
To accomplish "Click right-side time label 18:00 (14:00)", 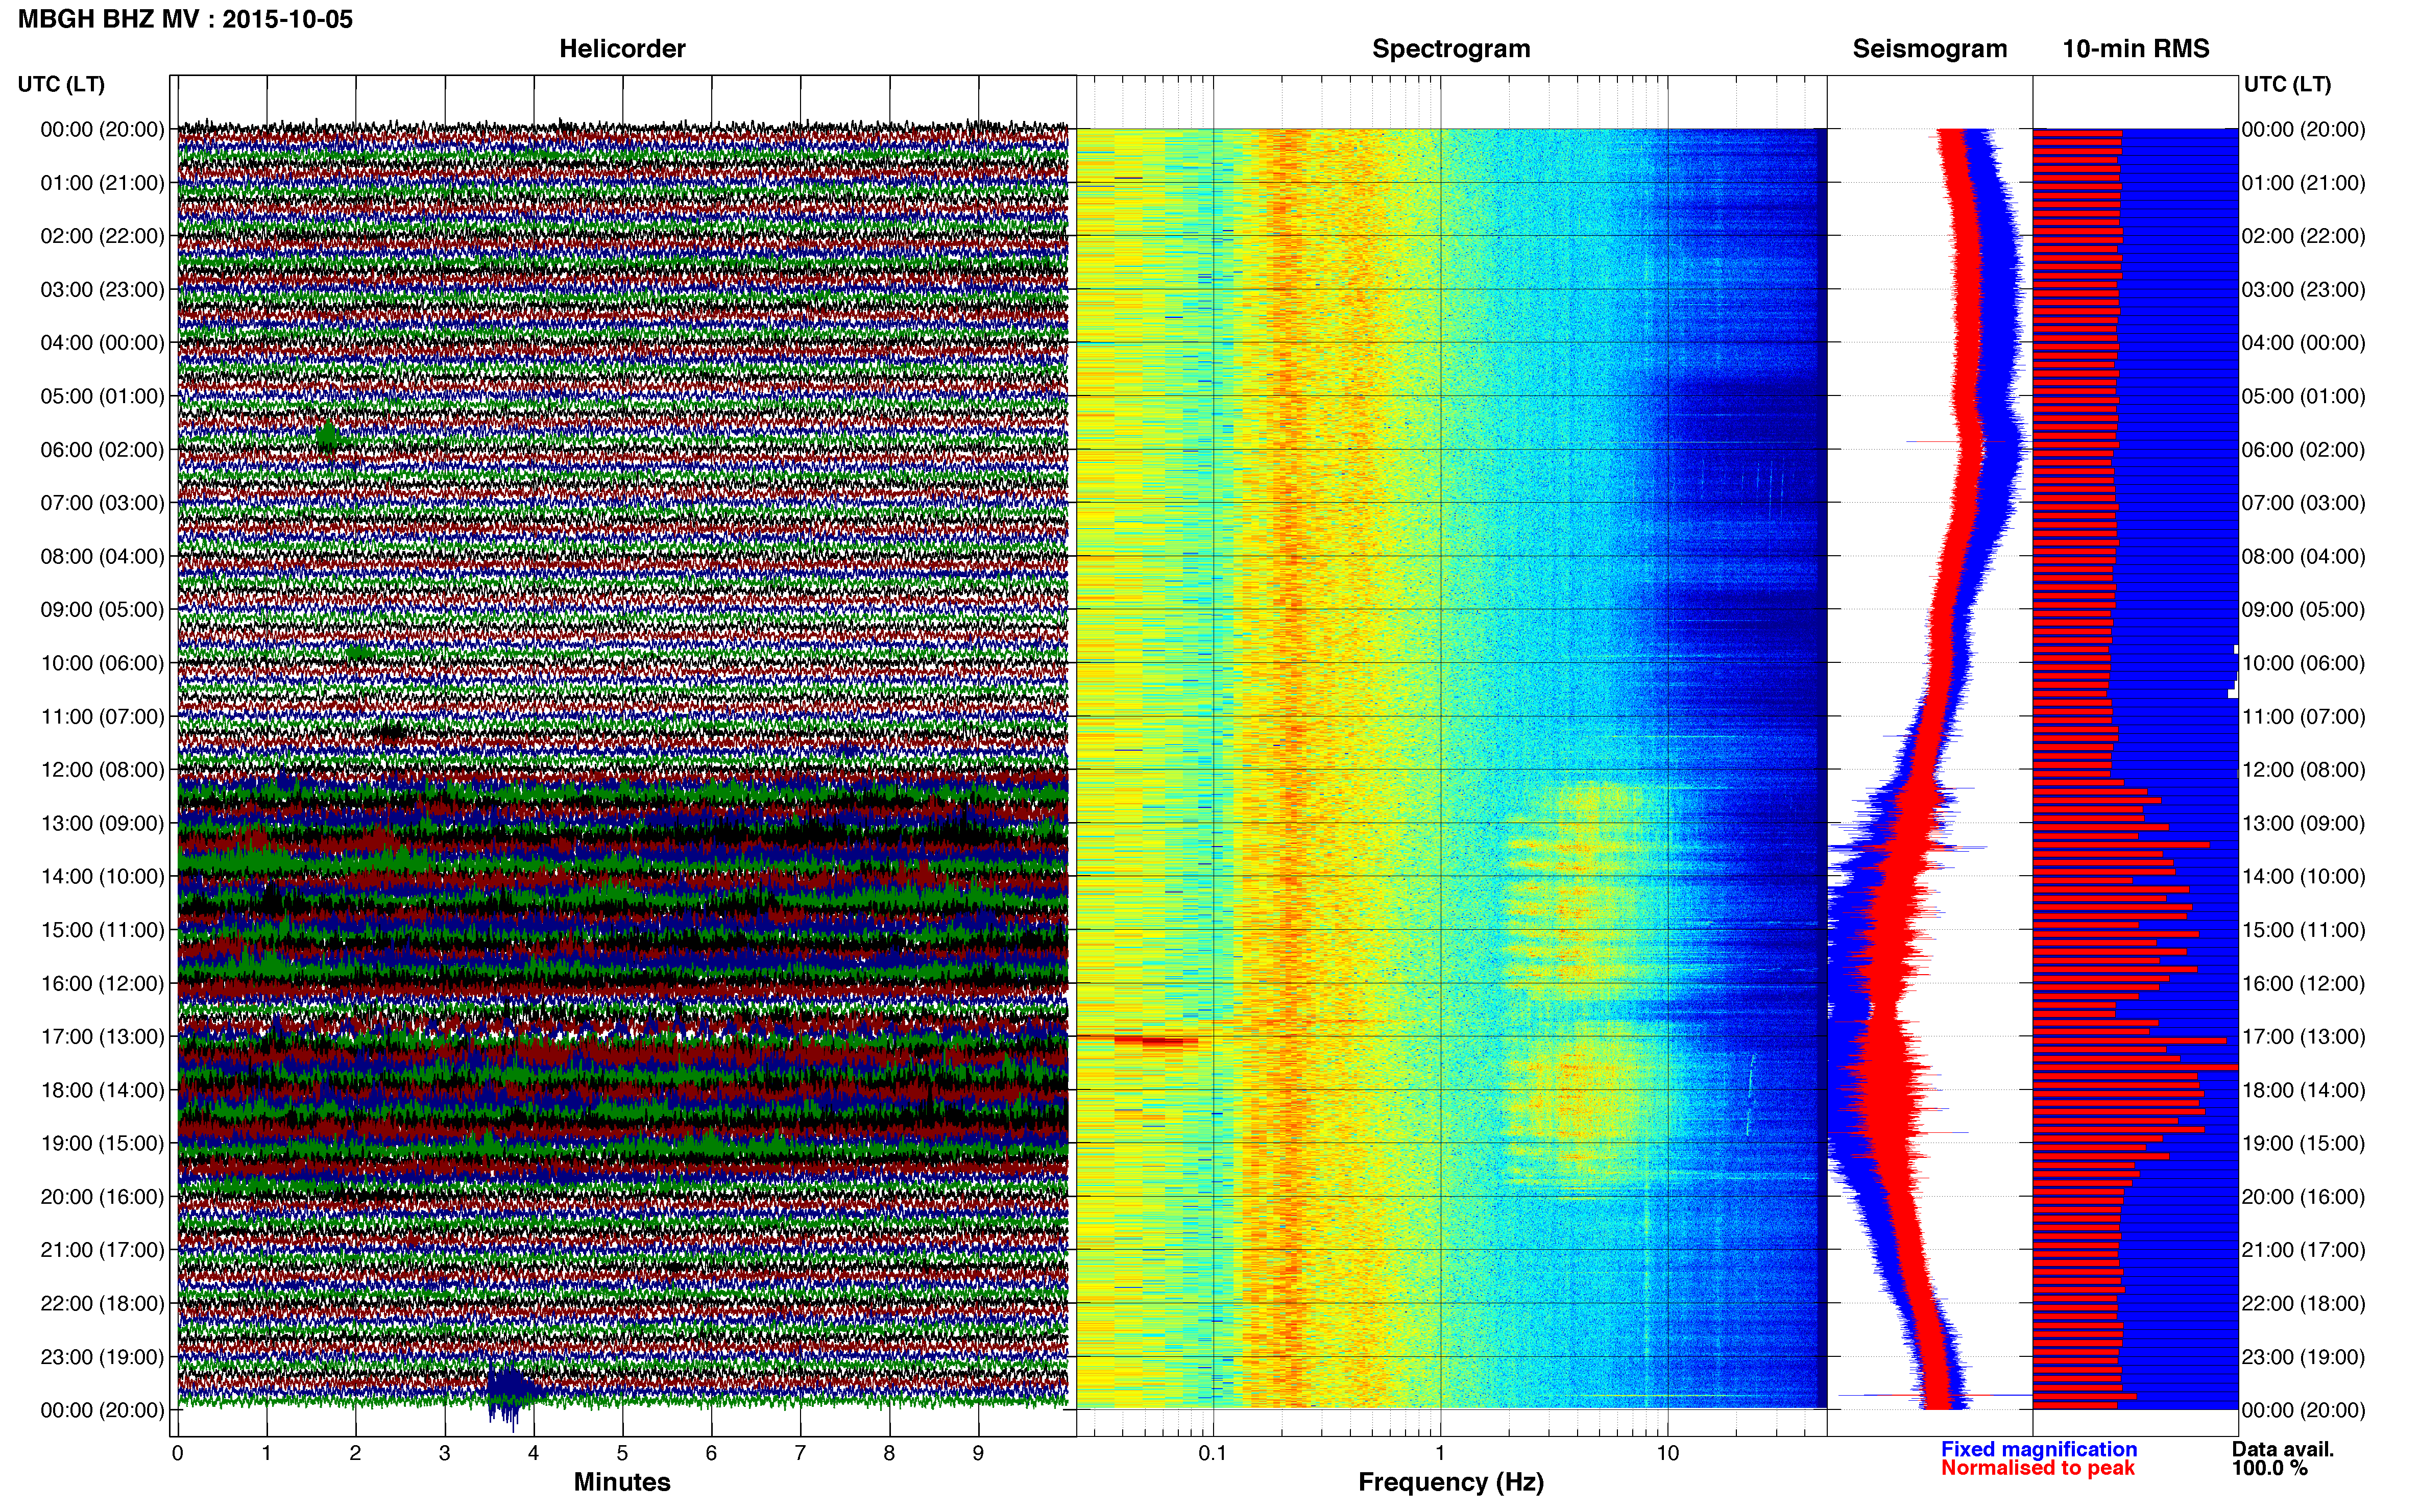I will [x=2304, y=1090].
